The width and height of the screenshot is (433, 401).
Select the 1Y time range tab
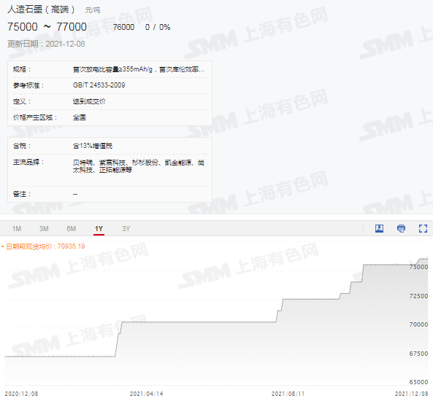(x=99, y=229)
